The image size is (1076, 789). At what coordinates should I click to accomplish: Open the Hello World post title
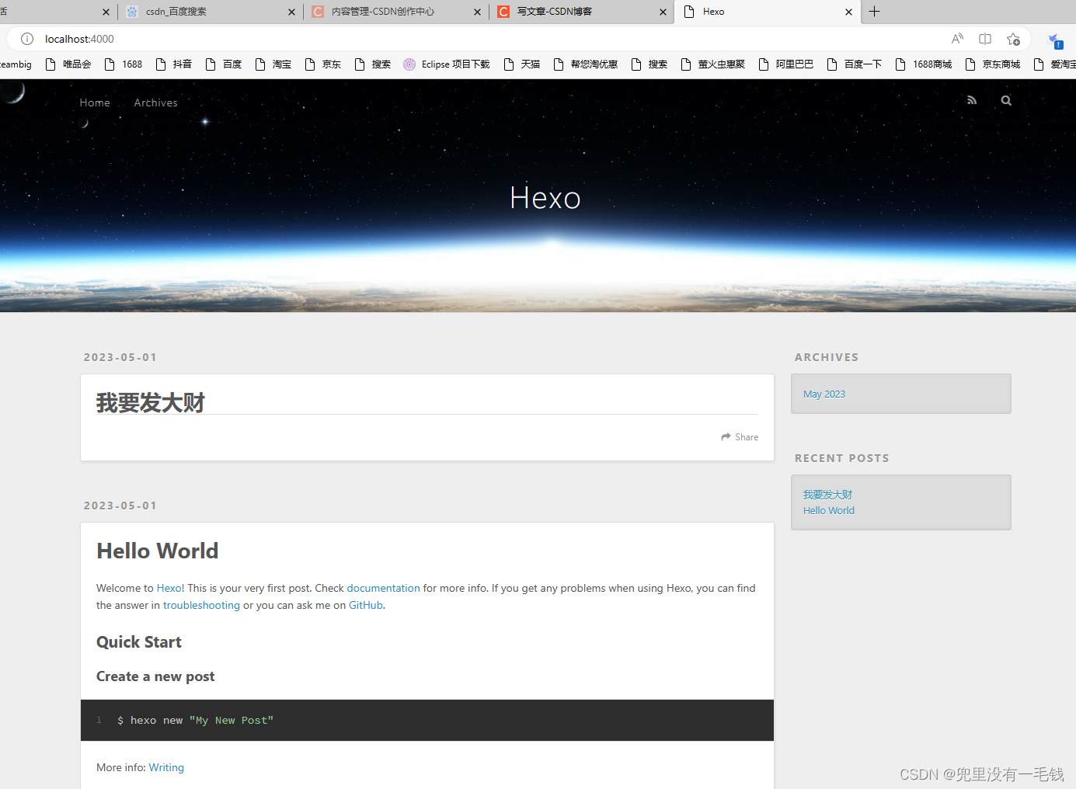click(x=158, y=551)
